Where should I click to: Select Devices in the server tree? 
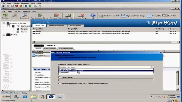[x=24, y=32]
